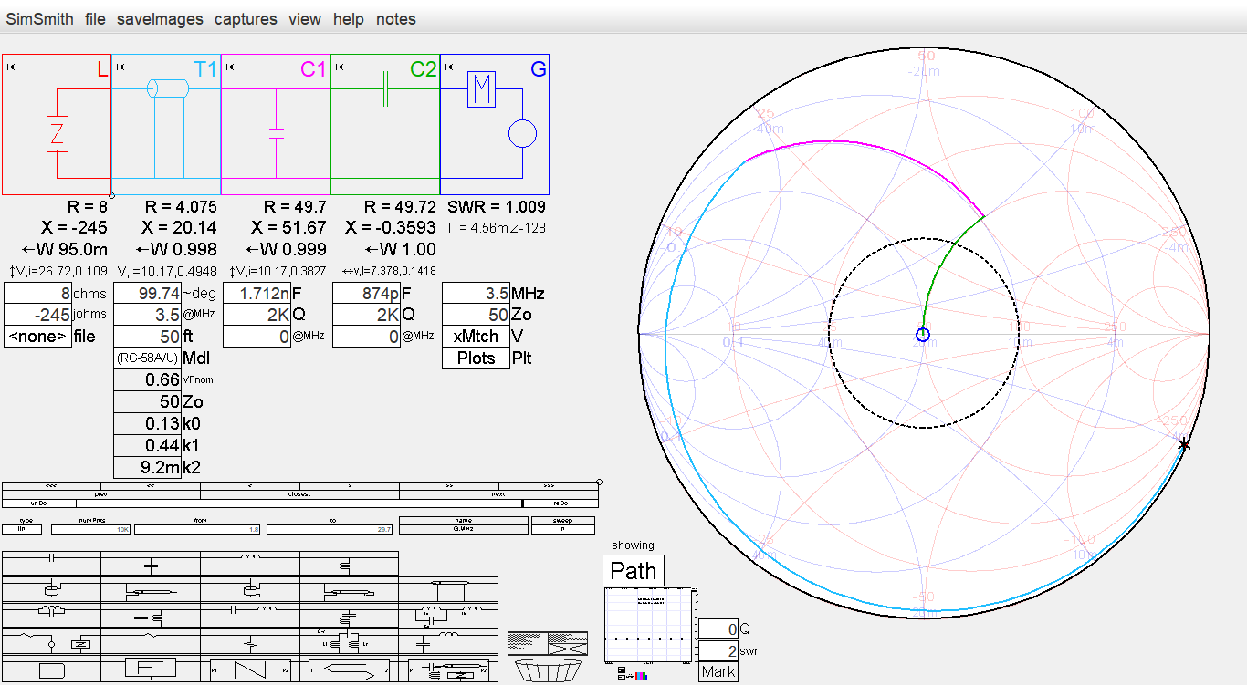1247x685 pixels.
Task: Add a series inductor from the palette
Action: [x=250, y=564]
